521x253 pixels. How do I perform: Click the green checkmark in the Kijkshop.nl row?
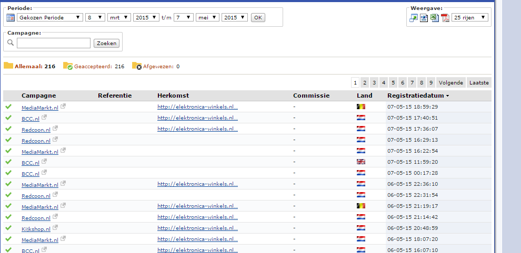[x=8, y=227]
